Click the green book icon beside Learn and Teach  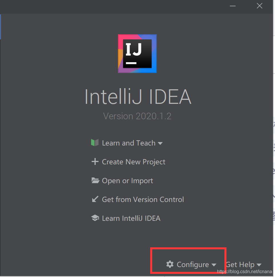coord(95,143)
